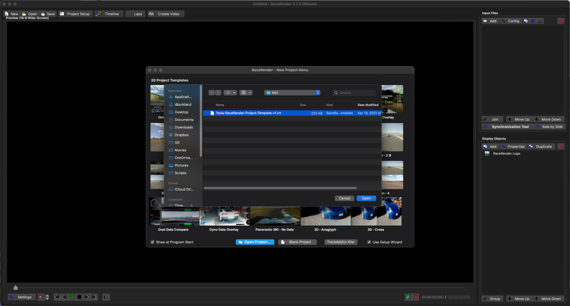Open the 'test' folder dropdown in the dialog
570x306 pixels.
[x=292, y=92]
